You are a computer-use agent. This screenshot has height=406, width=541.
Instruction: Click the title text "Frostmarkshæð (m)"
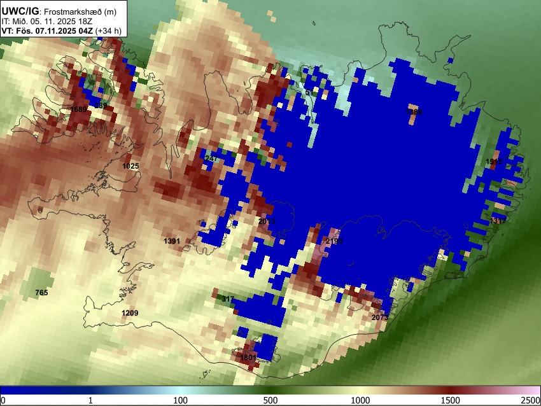80,11
